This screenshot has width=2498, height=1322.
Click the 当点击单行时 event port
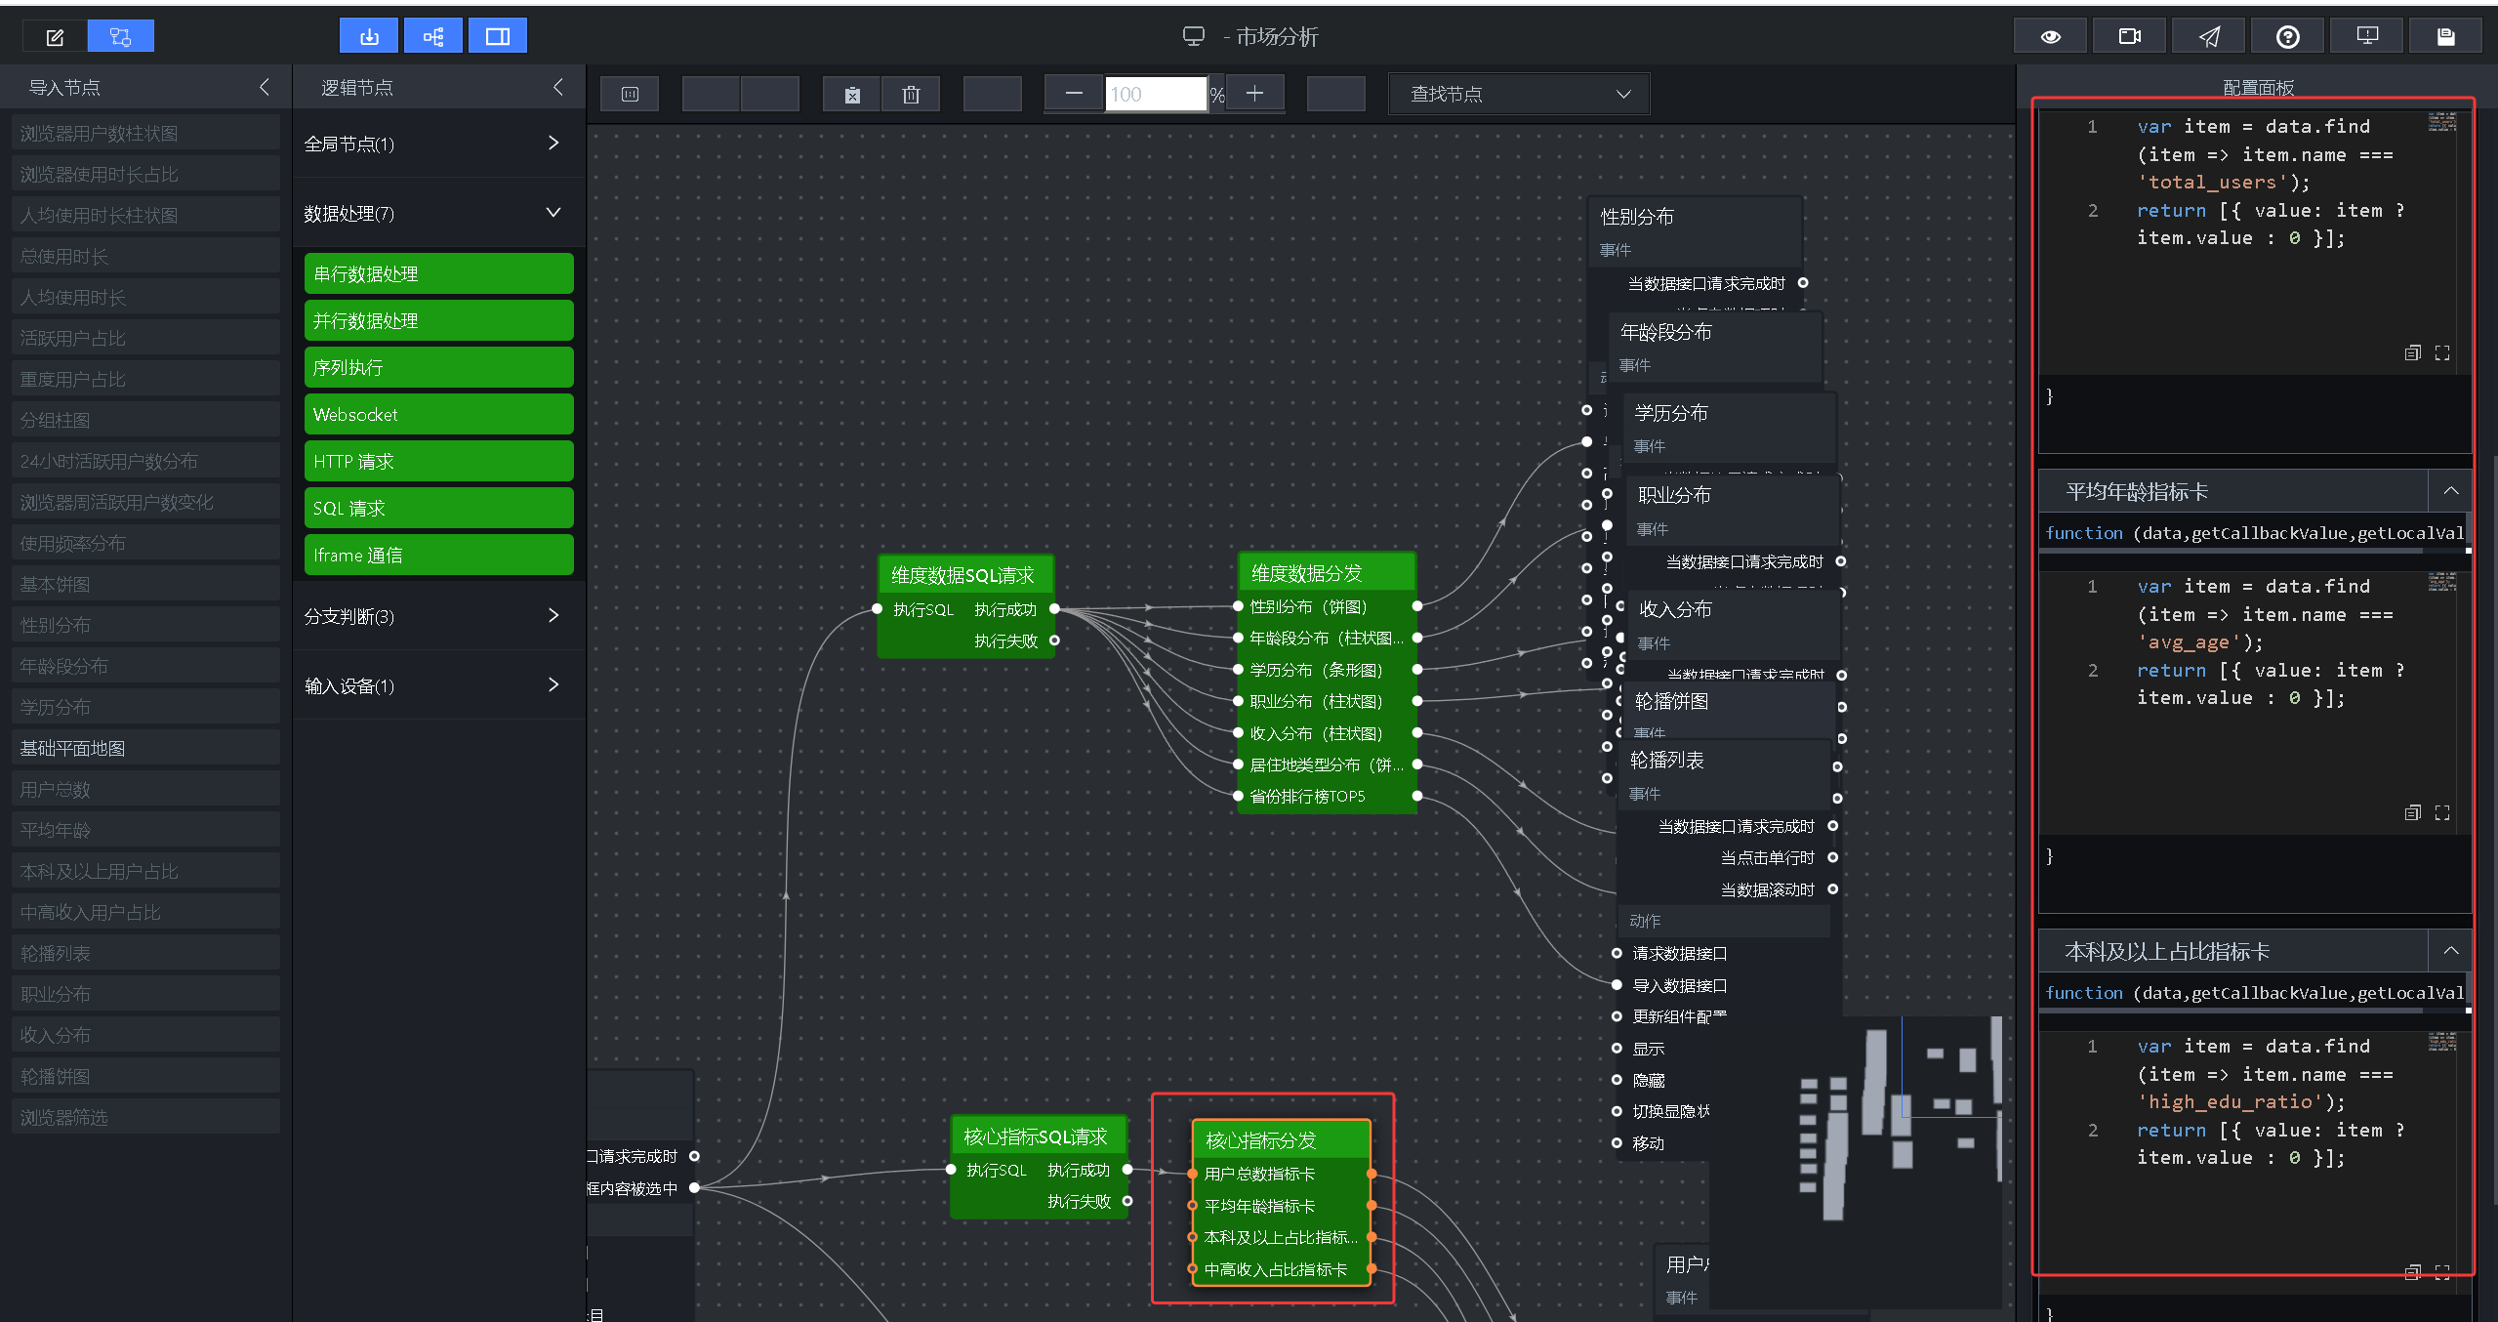click(x=1833, y=858)
